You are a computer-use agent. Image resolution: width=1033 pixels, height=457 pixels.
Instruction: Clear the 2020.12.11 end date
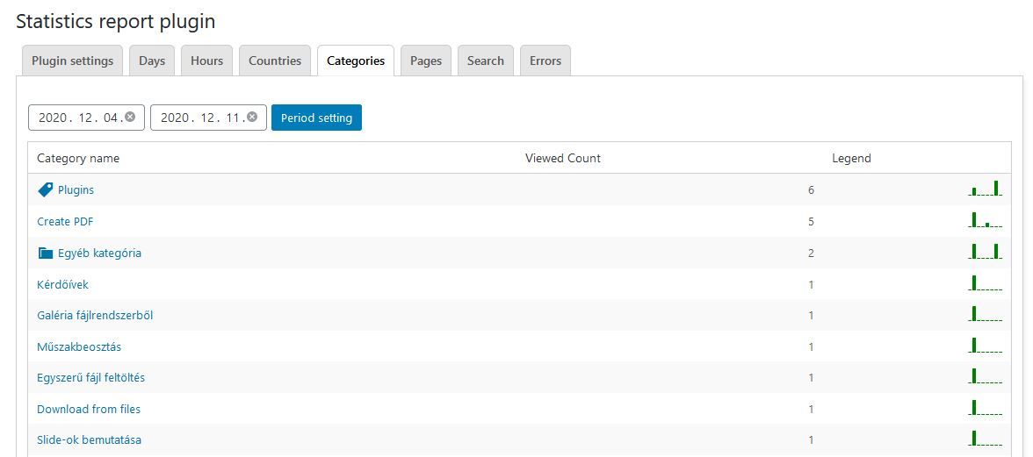coord(252,117)
